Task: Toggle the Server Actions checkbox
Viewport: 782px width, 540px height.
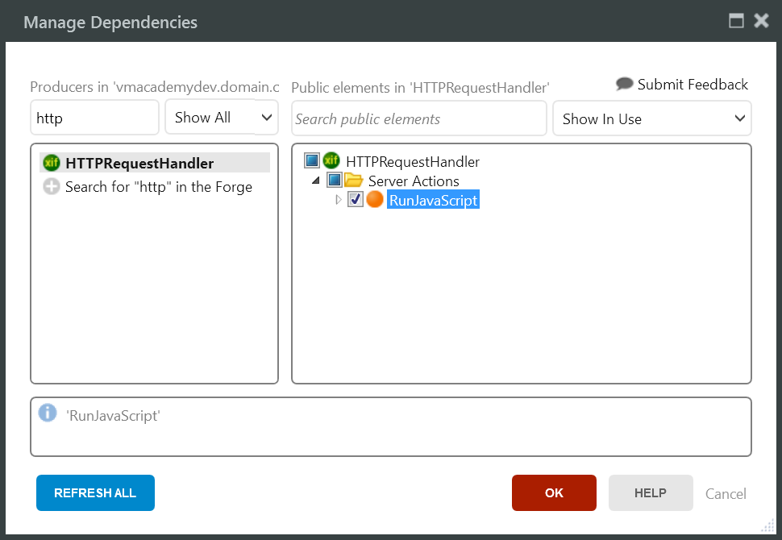Action: tap(334, 181)
